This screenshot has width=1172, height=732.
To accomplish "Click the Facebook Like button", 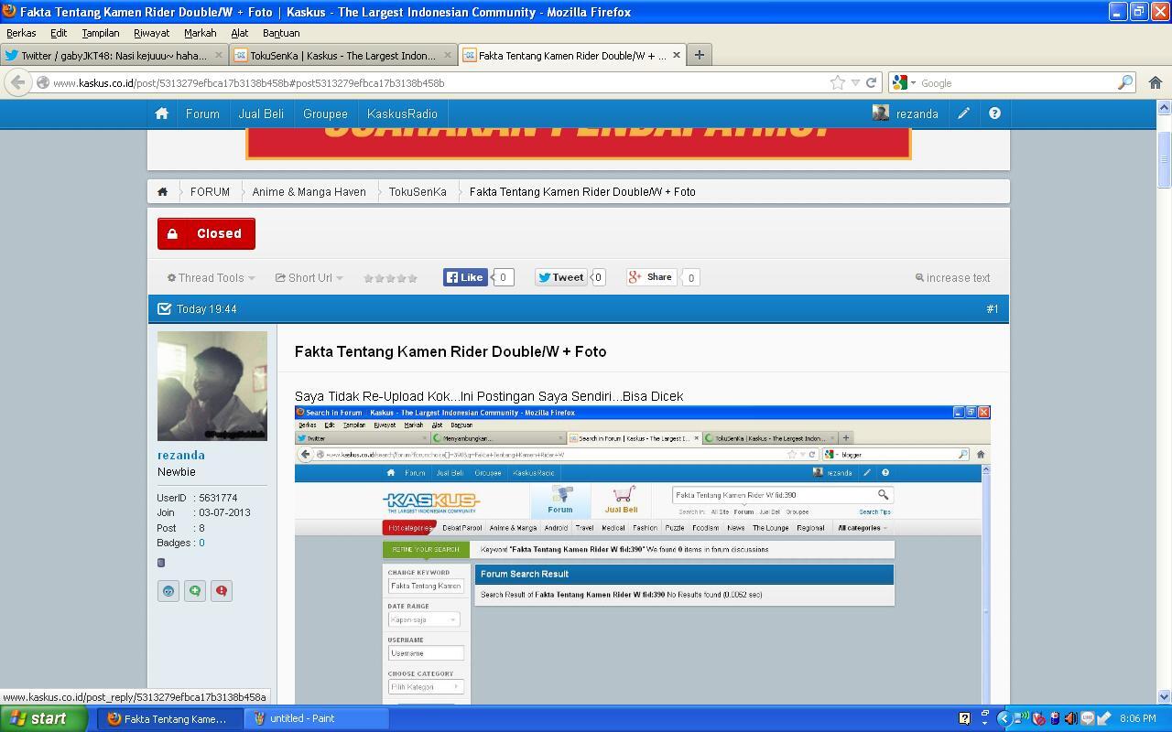I will 465,277.
